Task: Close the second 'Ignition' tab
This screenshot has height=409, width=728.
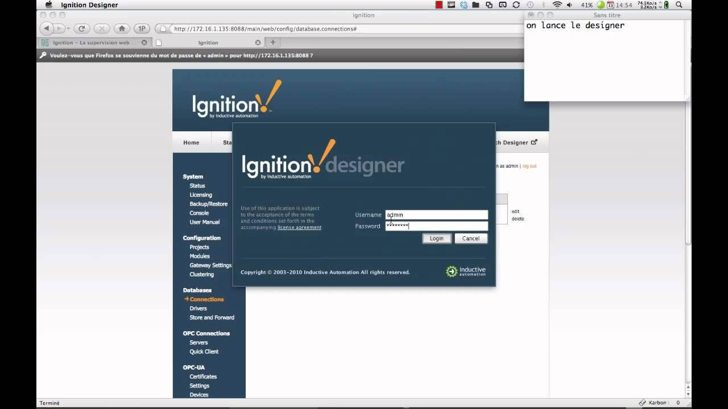Action: (258, 43)
